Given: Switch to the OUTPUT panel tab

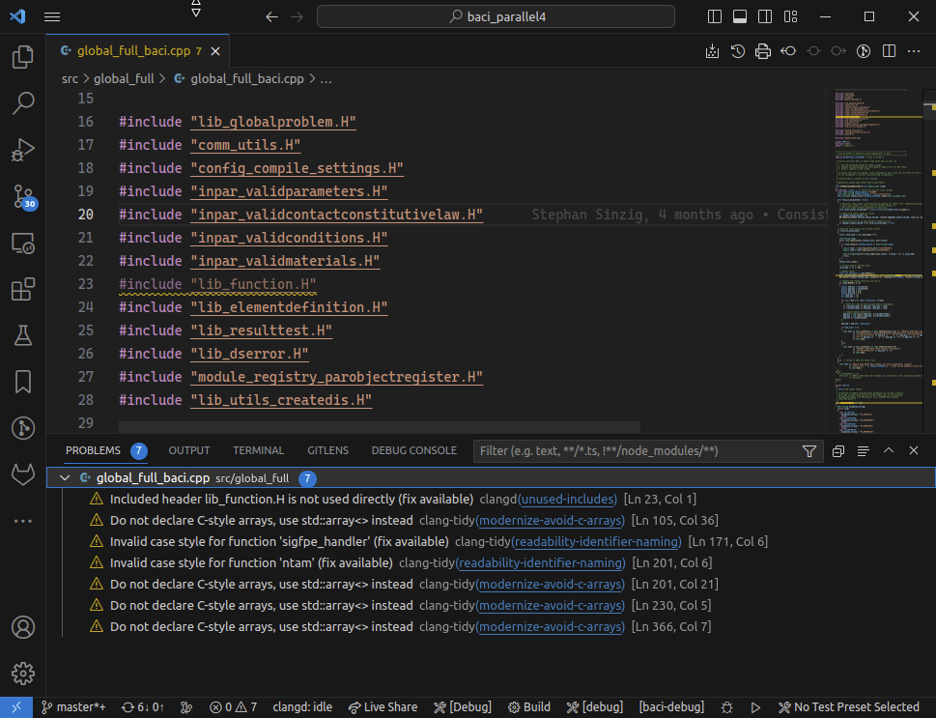Looking at the screenshot, I should (189, 450).
